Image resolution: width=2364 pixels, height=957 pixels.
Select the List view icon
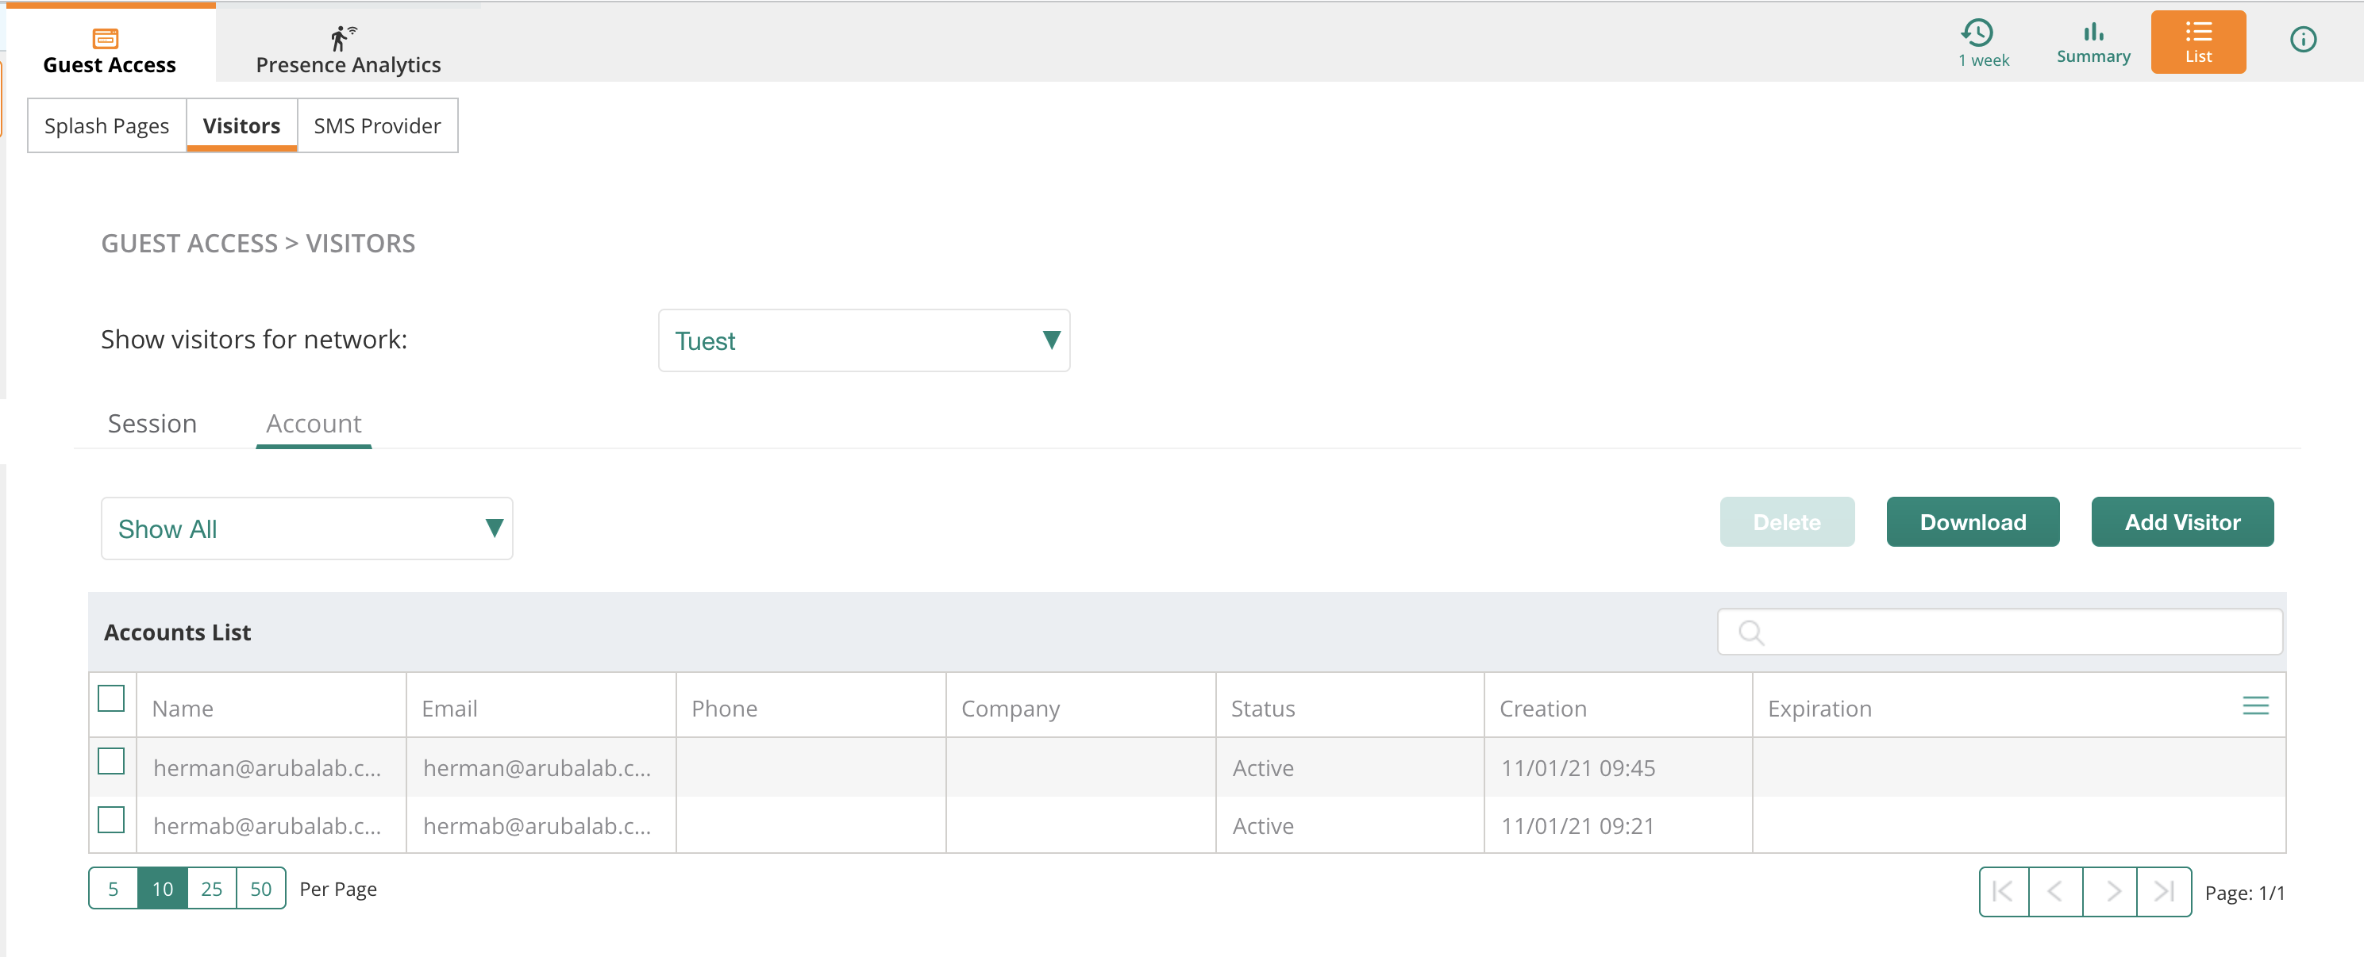click(x=2197, y=43)
